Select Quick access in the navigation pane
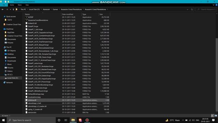The height and width of the screenshot is (123, 218). coord(11,16)
